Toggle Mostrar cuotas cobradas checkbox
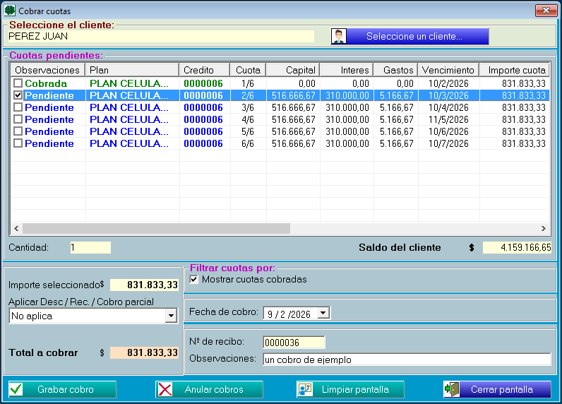Image resolution: width=562 pixels, height=404 pixels. [x=194, y=279]
